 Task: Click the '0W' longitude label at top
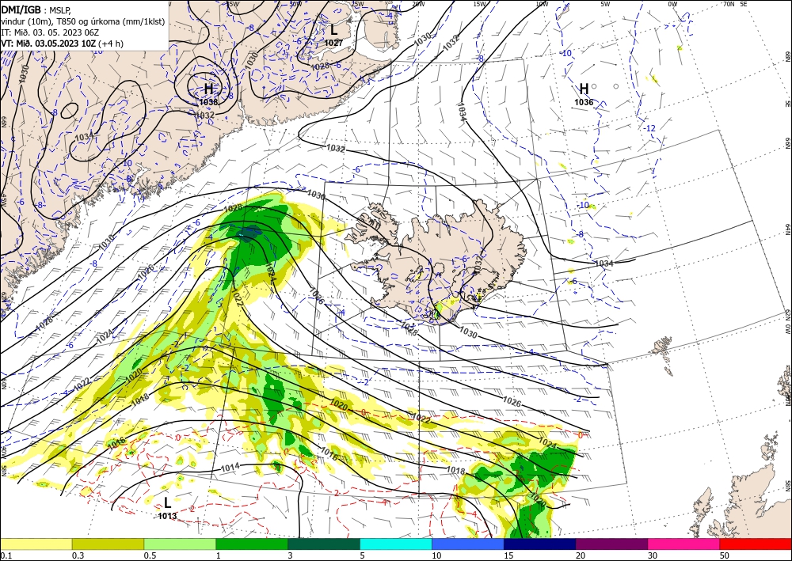pos(672,4)
